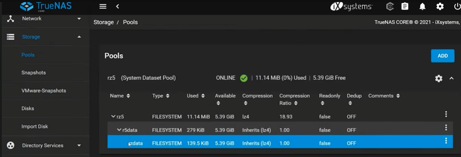Collapse the r5data dataset tree chevron
The image size is (461, 157).
119,130
